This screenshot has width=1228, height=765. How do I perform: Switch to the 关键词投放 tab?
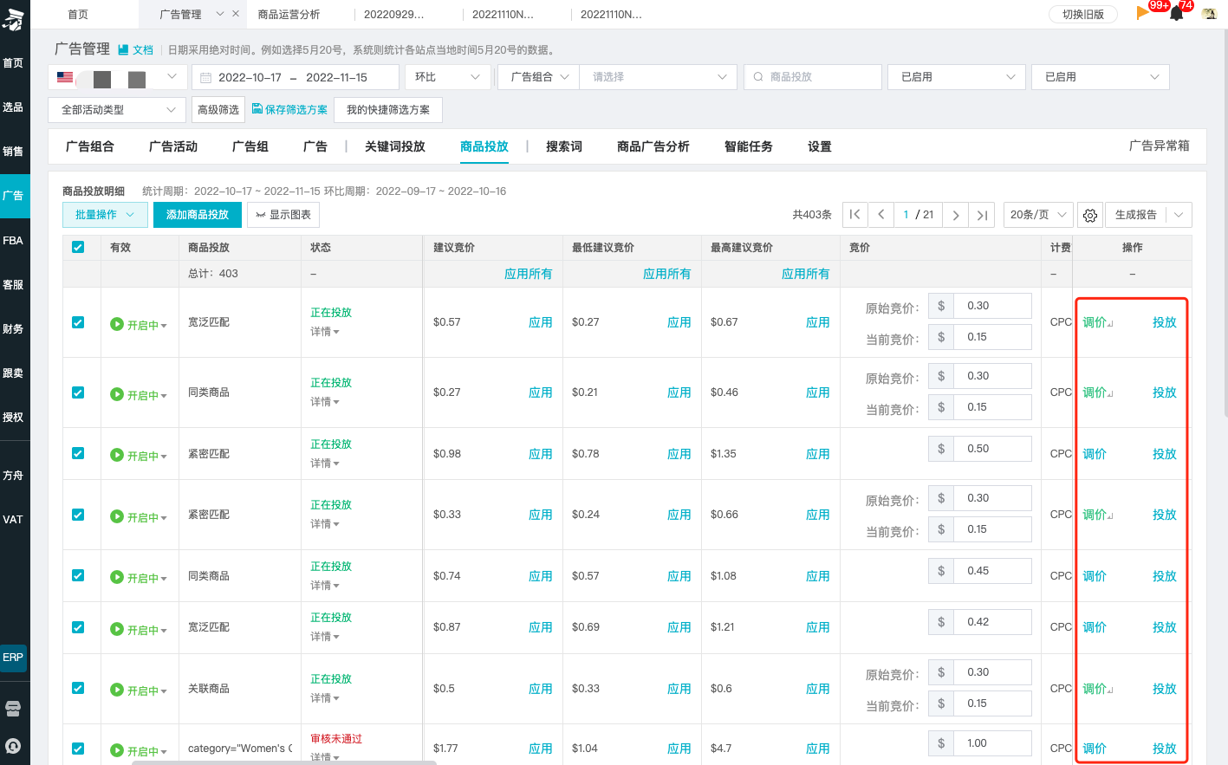point(395,146)
